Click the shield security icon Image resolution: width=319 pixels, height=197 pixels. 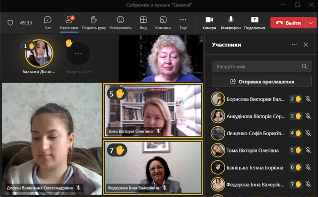pos(10,22)
